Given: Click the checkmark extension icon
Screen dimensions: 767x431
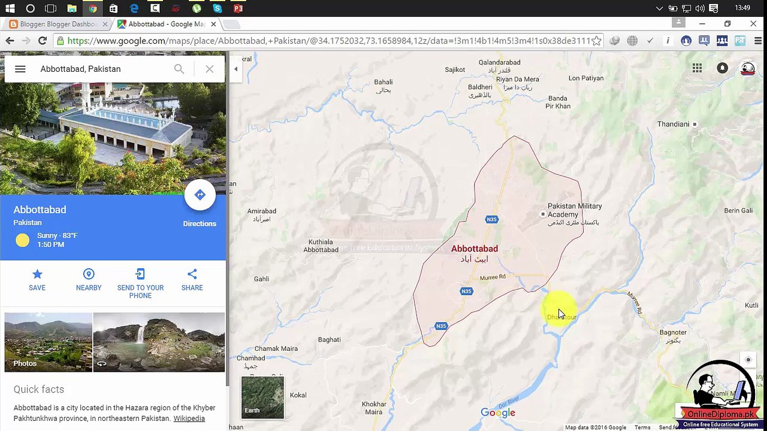Looking at the screenshot, I should pyautogui.click(x=650, y=41).
